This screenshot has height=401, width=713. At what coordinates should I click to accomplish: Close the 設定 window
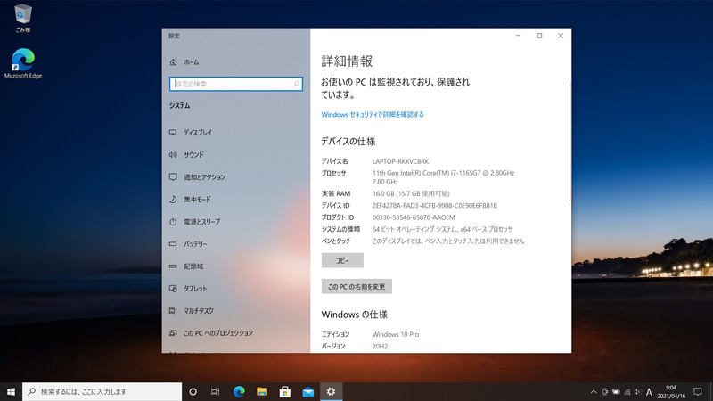(561, 36)
